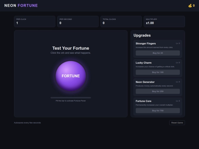Select the Per Second stat card
199x149 pixels.
click(78, 22)
